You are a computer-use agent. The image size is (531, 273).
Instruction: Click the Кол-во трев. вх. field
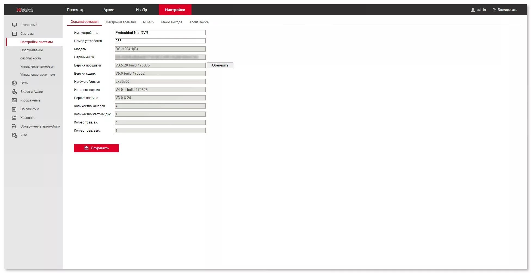(160, 122)
